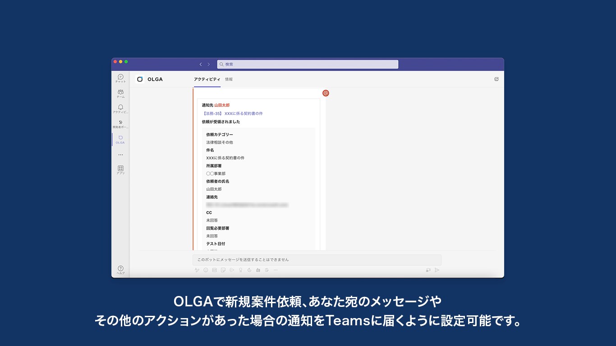Click the OLGA app logo in header
This screenshot has height=346, width=616.
(x=140, y=79)
